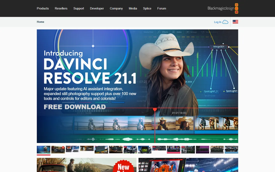Select the first carousel thumbnail with cowgirl
Image resolution: width=275 pixels, height=172 pixels.
43,149
